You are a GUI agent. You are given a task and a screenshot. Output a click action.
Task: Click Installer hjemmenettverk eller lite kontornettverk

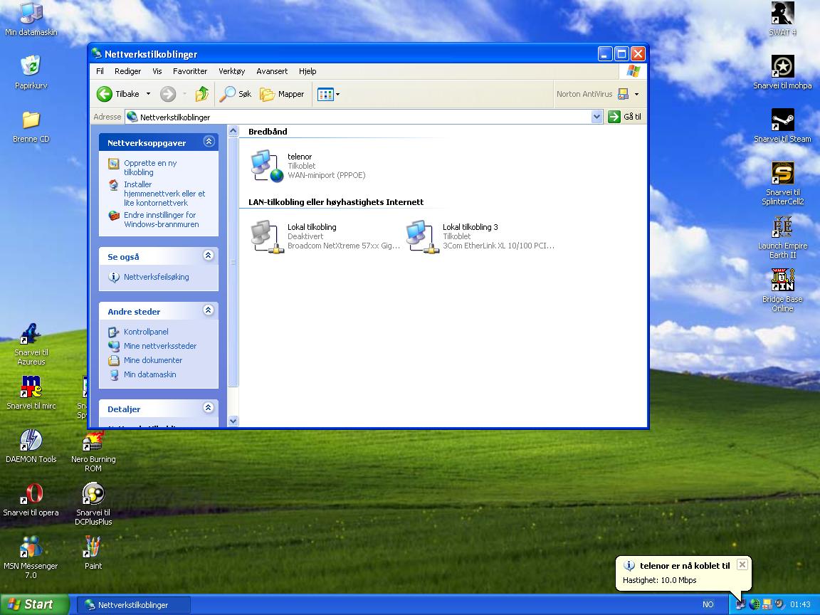tap(164, 194)
